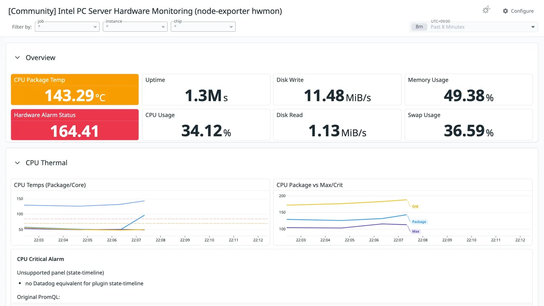Click the Memory Usage widget title
Viewport: 544px width, 306px height.
point(428,80)
